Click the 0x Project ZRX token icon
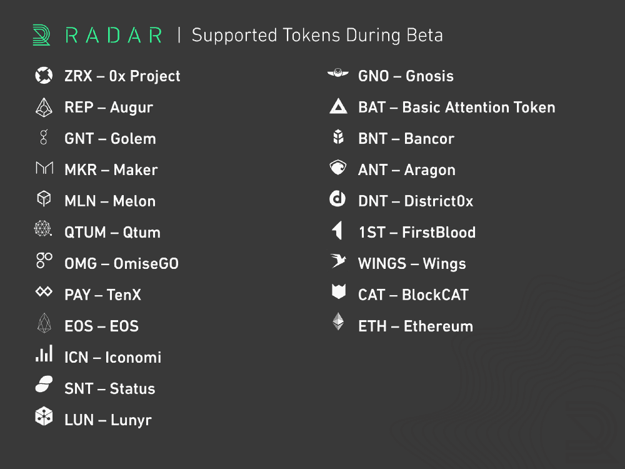Viewport: 625px width, 469px height. [44, 75]
